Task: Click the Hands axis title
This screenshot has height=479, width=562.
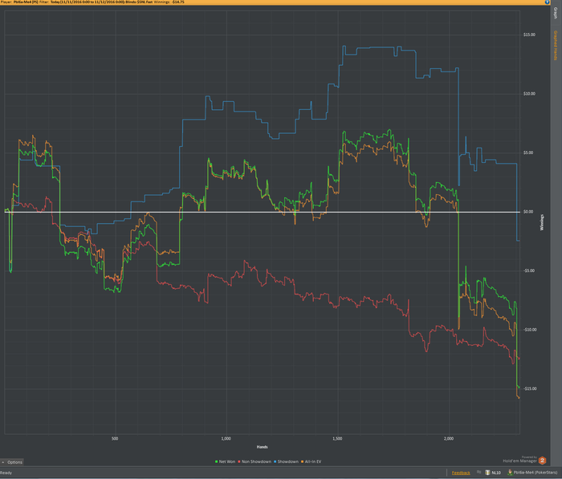Action: (262, 447)
